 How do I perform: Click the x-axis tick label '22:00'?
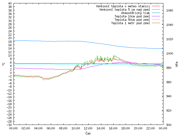click(x=150, y=128)
